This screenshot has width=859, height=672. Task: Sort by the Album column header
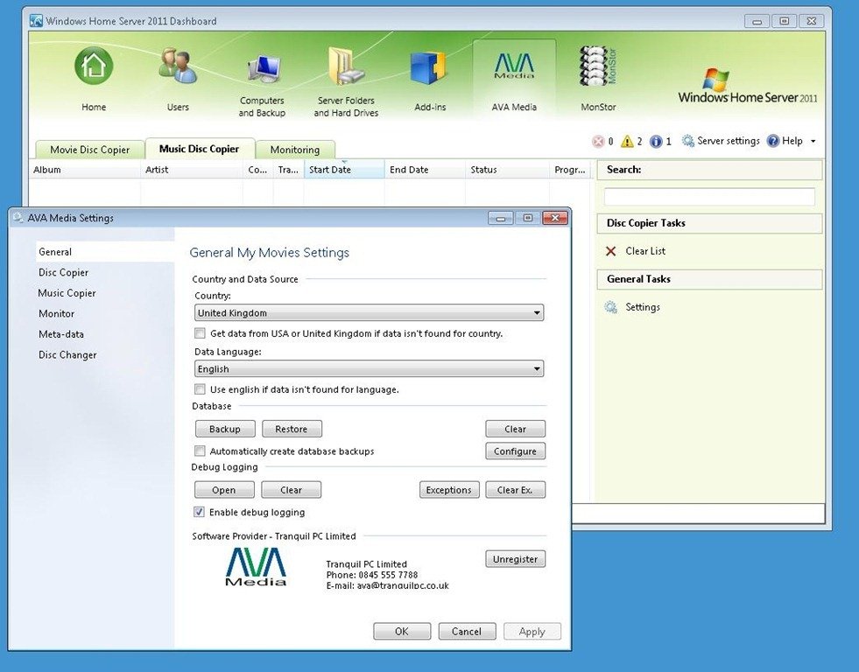(x=84, y=170)
